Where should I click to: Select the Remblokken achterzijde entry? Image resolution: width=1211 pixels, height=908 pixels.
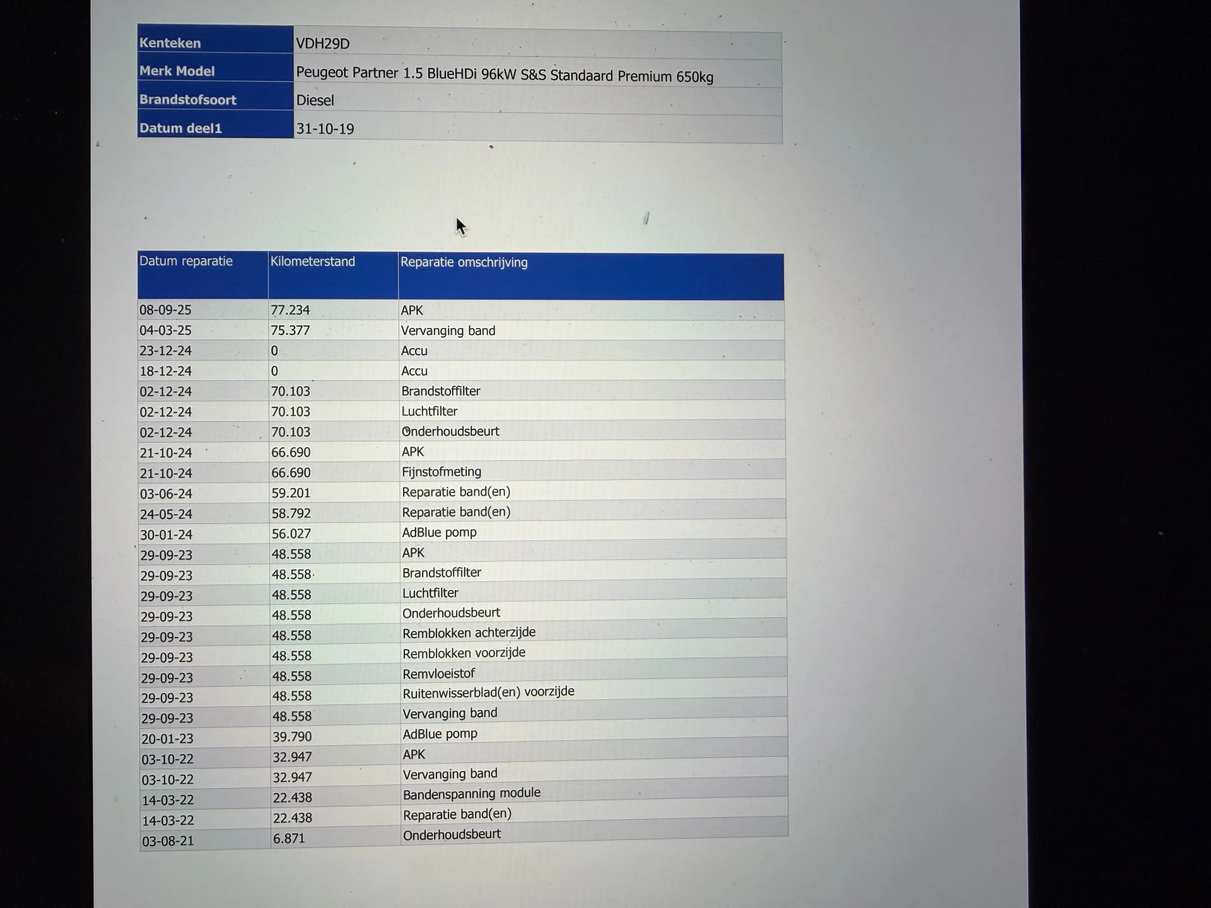(x=469, y=632)
